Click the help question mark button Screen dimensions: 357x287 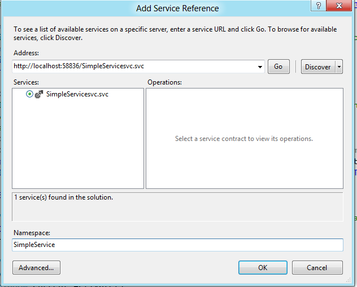319,6
